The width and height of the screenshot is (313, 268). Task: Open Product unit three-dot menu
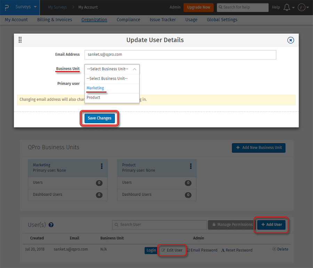(191, 166)
